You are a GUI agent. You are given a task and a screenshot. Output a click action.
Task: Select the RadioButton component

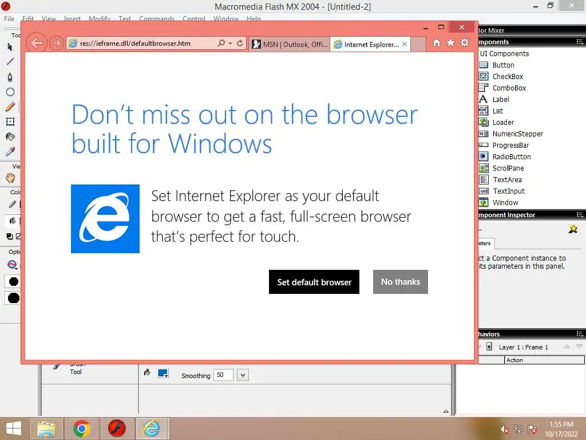pyautogui.click(x=511, y=157)
